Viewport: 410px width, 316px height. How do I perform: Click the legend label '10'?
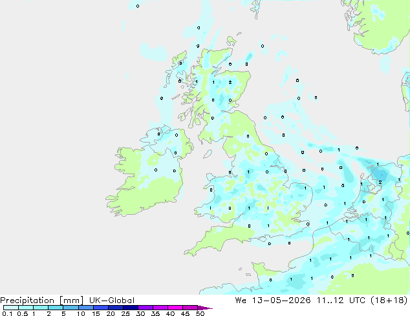tap(81, 313)
